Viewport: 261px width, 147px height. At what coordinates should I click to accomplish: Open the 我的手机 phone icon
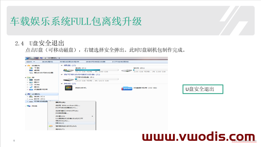pyautogui.click(x=69, y=88)
